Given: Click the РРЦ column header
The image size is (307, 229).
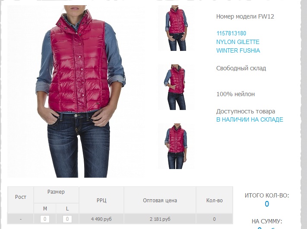Looking at the screenshot, I should [x=101, y=200].
